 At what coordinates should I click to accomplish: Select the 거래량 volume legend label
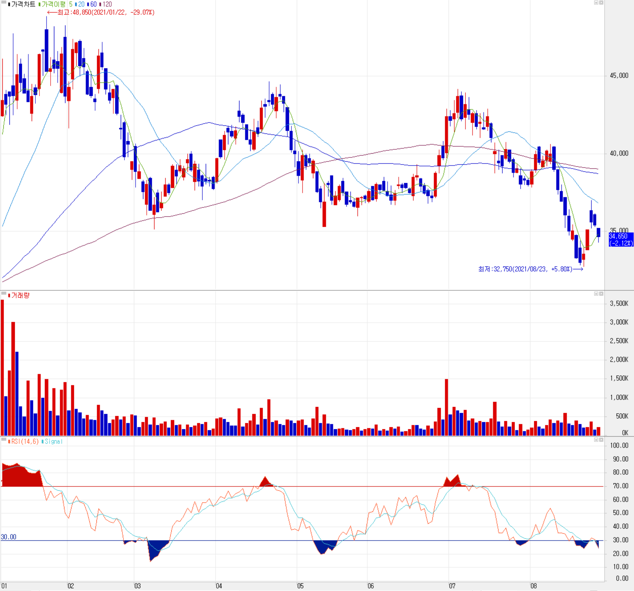click(x=20, y=295)
